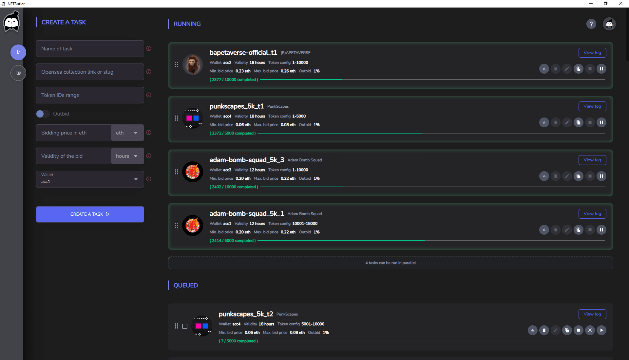Screen dimensions: 629x360
Task: Show info for Opensea collection link field
Action: click(149, 72)
